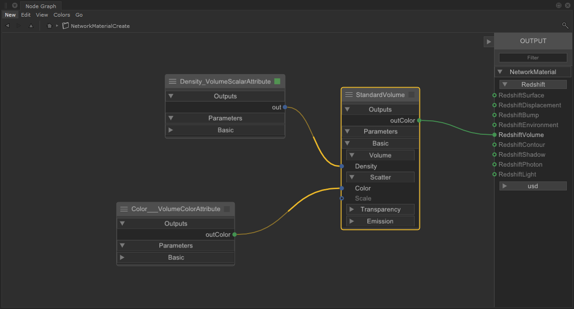Open Density_VolumeScalarAttribute node menu icon
This screenshot has width=574, height=309.
[x=172, y=81]
